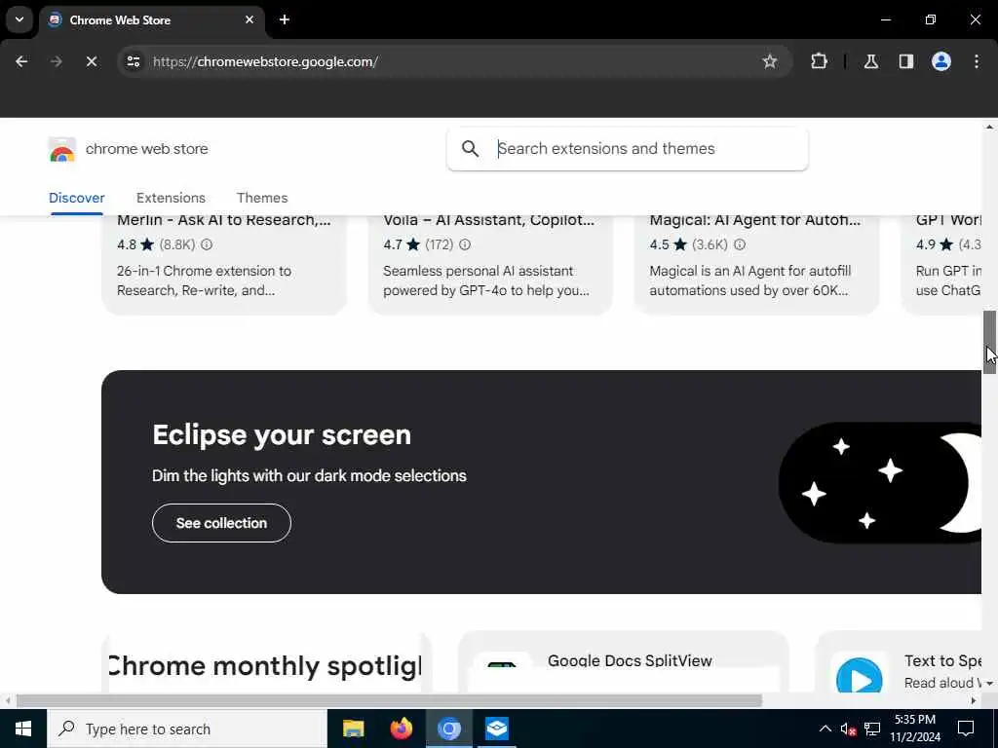Click the Chrome Web Store rainbow logo
The height and width of the screenshot is (748, 998).
pos(61,149)
